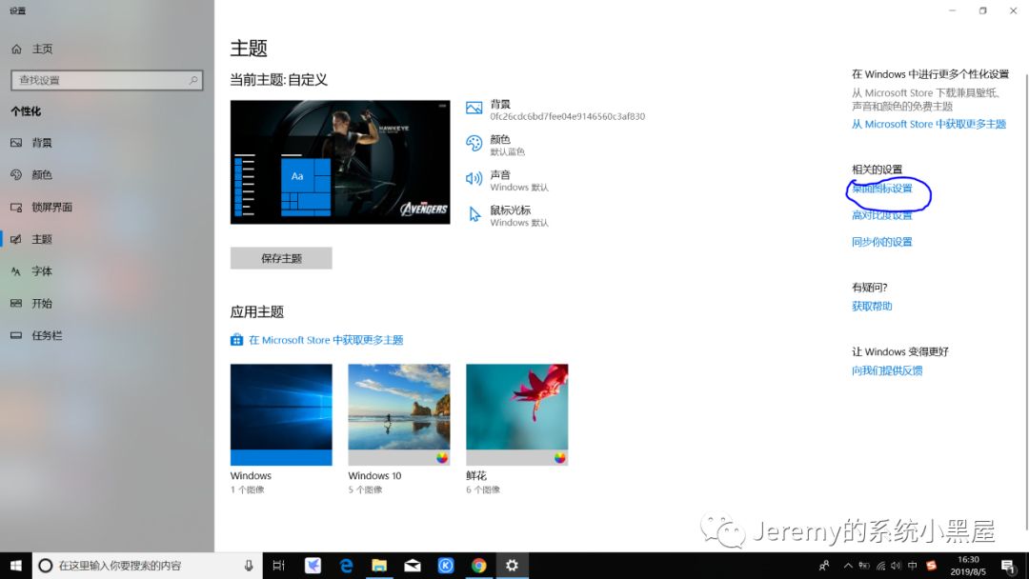Open the clock showing 16:30

tap(968, 566)
